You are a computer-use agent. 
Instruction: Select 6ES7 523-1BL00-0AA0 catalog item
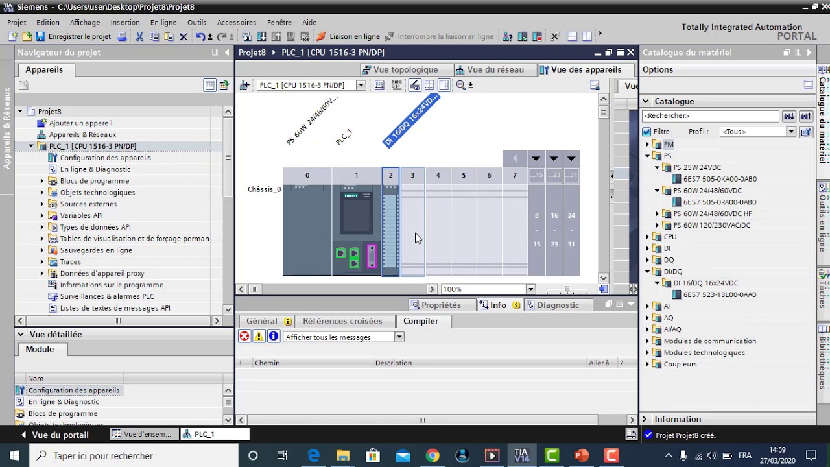720,294
